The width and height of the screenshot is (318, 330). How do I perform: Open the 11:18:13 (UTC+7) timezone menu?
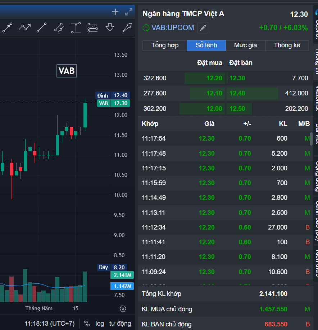[49, 323]
